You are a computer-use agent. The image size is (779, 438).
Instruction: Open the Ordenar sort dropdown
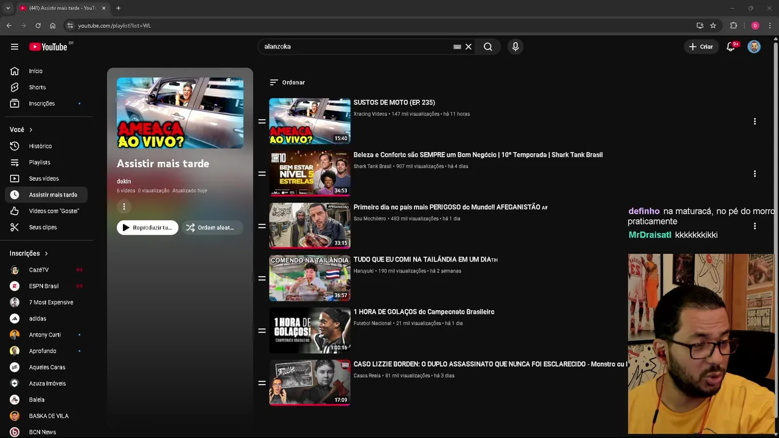(287, 82)
